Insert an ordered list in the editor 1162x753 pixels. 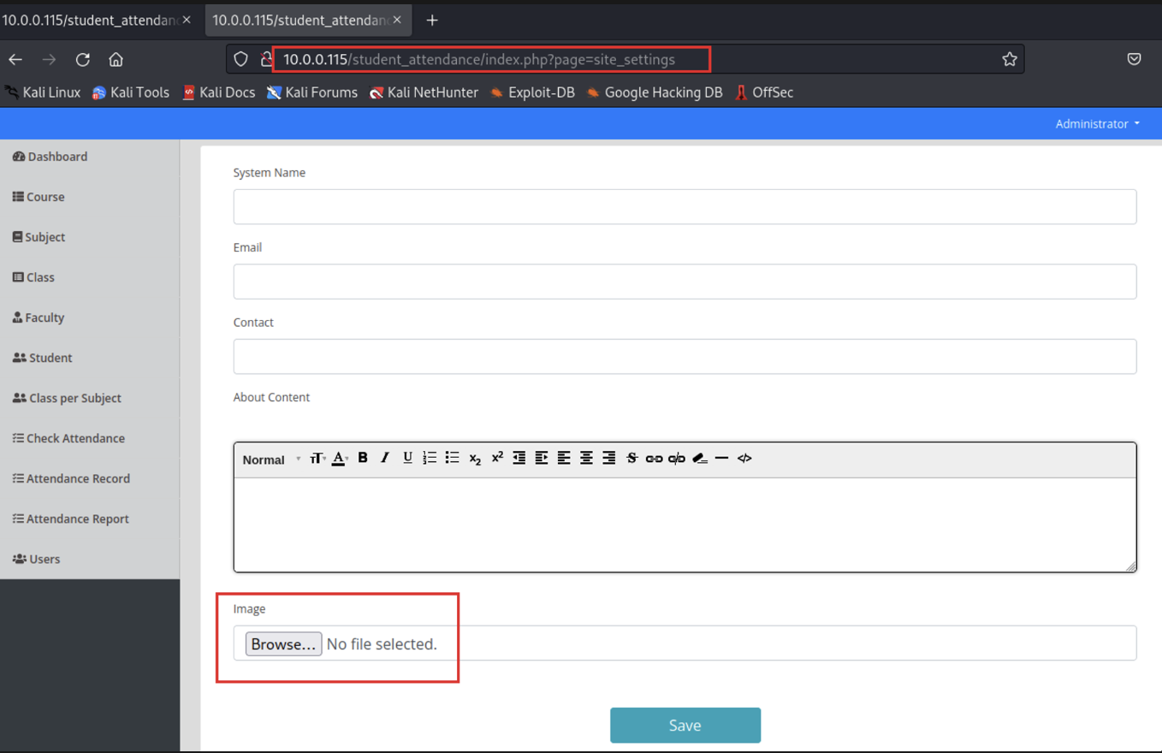point(430,458)
